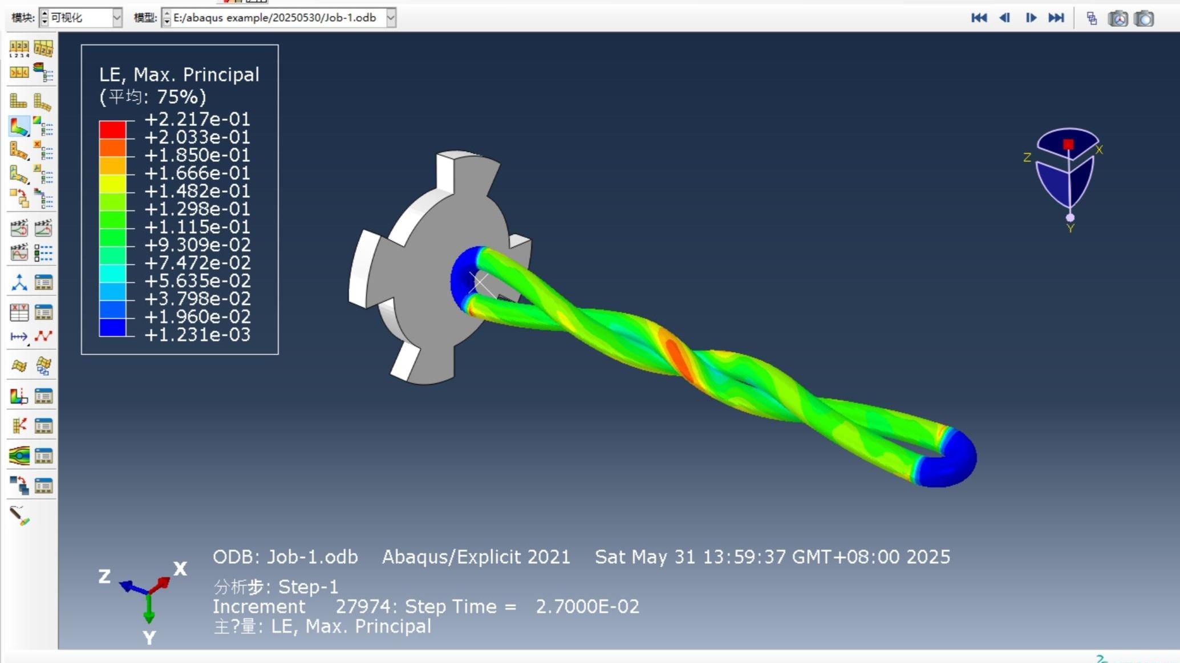Activate the View Cut tool icon
1180x663 pixels.
click(19, 396)
